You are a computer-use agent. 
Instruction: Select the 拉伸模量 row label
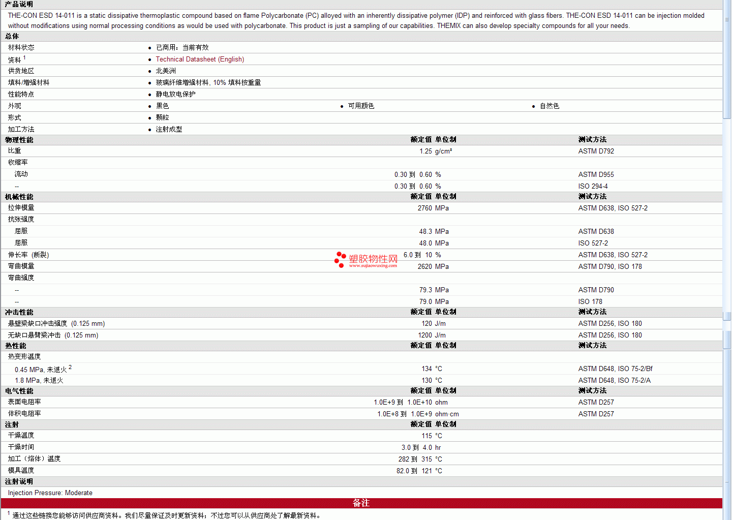click(21, 208)
